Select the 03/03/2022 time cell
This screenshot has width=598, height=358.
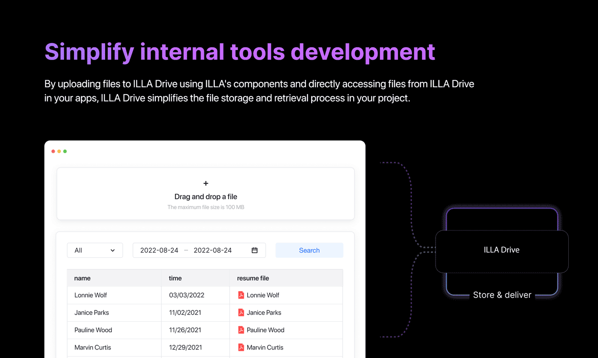pos(195,295)
